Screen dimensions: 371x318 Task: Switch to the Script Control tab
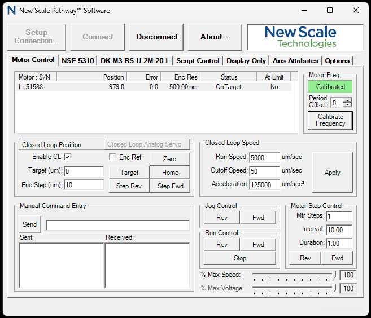click(x=198, y=61)
